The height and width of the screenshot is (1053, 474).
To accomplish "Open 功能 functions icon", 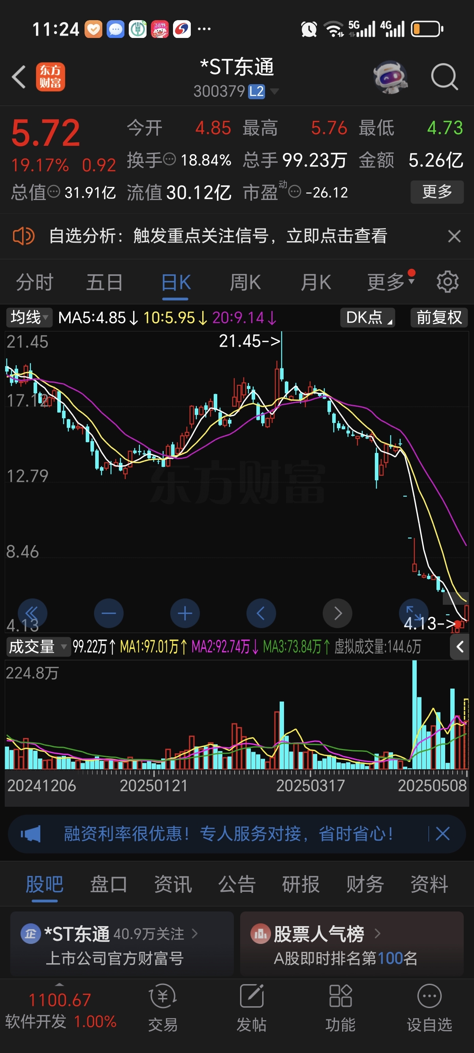I will point(340,1008).
